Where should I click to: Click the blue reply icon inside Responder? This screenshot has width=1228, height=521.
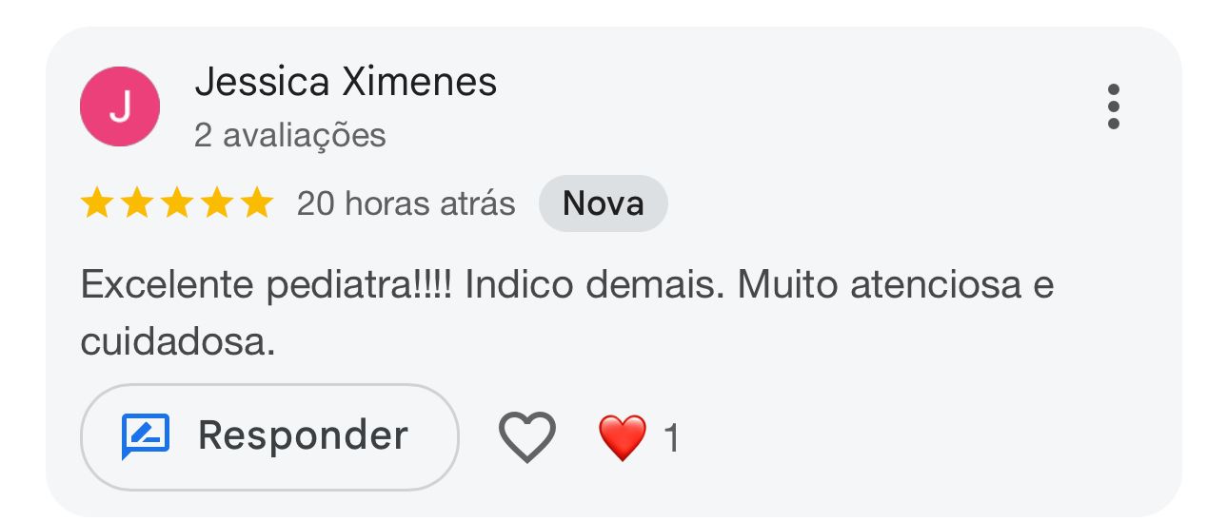pos(146,436)
